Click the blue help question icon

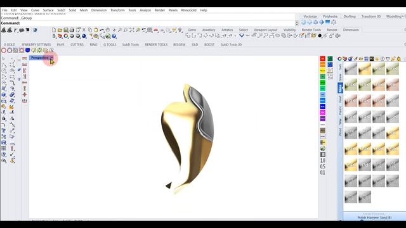114,36
